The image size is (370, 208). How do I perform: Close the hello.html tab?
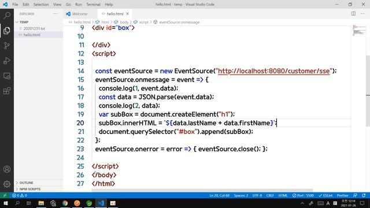[127, 14]
